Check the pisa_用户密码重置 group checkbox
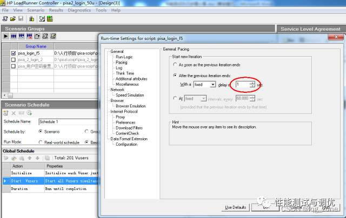The image size is (346, 218). click(14, 66)
